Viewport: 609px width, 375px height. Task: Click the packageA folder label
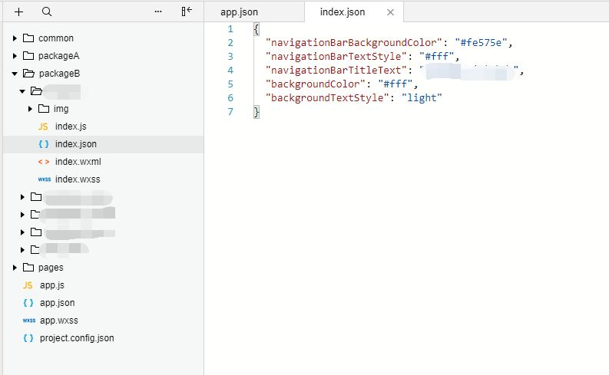(x=58, y=56)
